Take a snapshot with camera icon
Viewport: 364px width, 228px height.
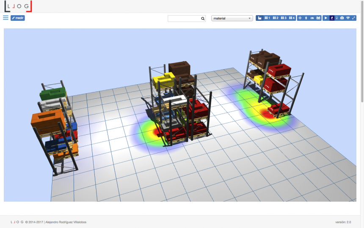point(342,18)
